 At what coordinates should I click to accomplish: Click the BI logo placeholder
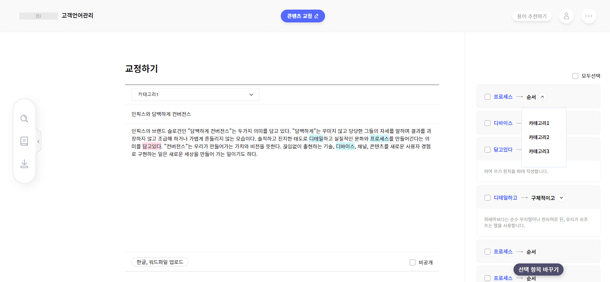tap(38, 16)
